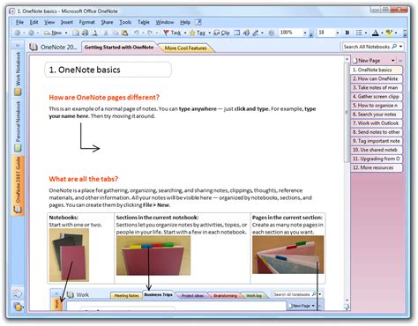The width and height of the screenshot is (418, 326).
Task: Click the Undo arrow icon
Action: click(x=137, y=33)
